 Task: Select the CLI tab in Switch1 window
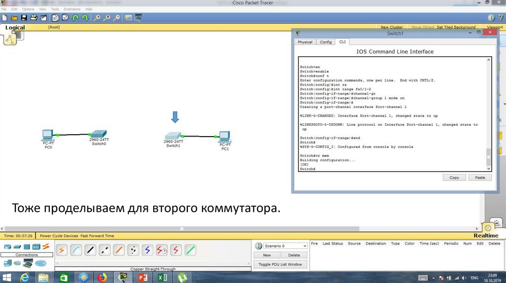[x=342, y=42]
